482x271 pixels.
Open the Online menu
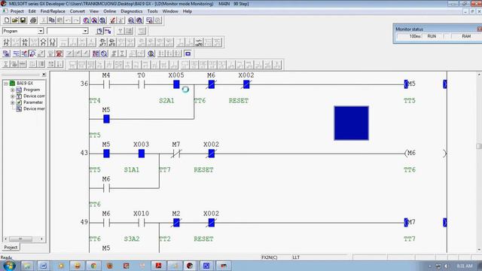(109, 11)
